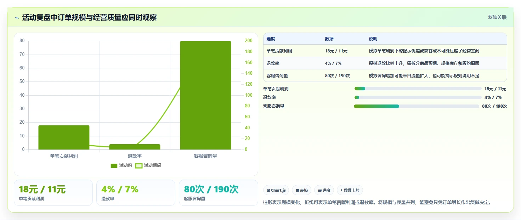Image resolution: width=521 pixels, height=220 pixels.
Task: Click table cell 18元 / 11元
Action: (x=336, y=51)
